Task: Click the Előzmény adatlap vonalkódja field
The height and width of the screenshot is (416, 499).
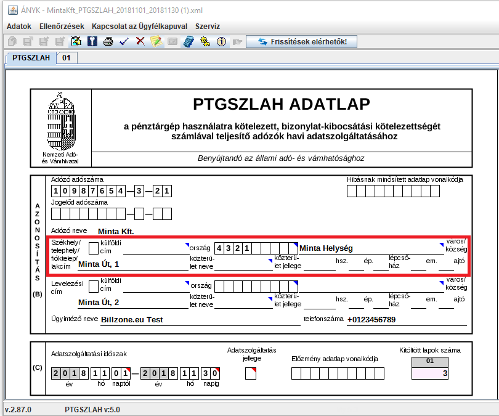Action: pyautogui.click(x=338, y=373)
